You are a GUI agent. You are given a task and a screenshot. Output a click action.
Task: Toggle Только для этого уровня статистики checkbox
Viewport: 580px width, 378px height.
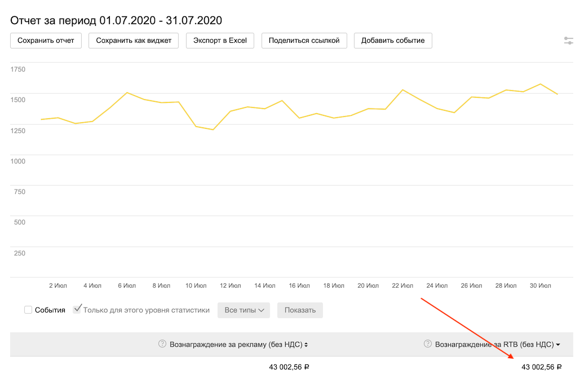77,309
